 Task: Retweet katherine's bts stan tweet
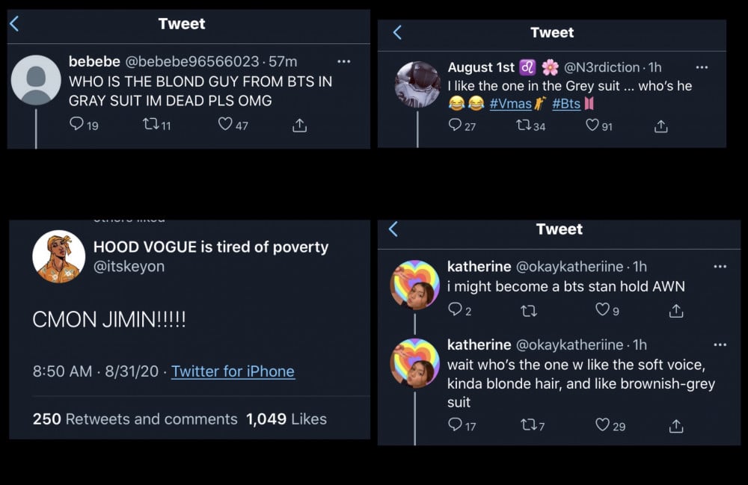point(528,309)
